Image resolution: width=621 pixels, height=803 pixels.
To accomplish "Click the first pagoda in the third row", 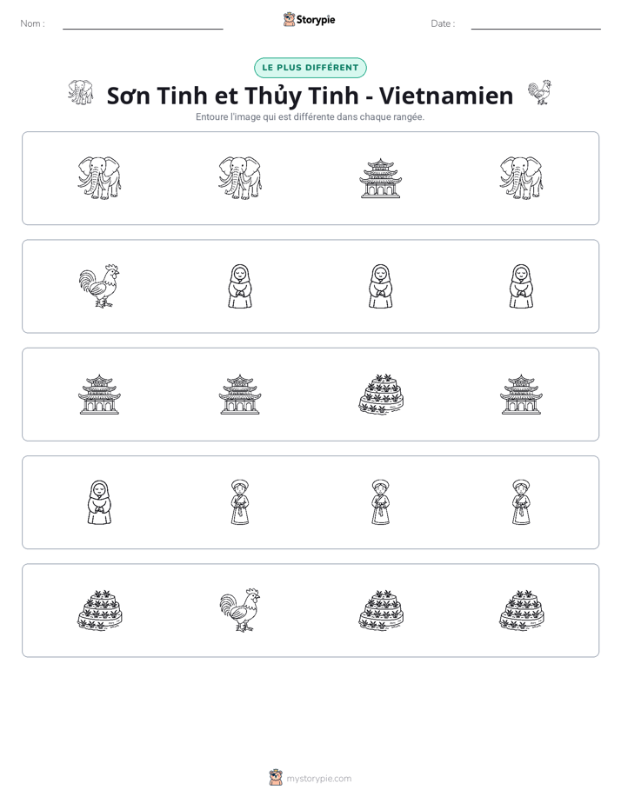I will 99,395.
